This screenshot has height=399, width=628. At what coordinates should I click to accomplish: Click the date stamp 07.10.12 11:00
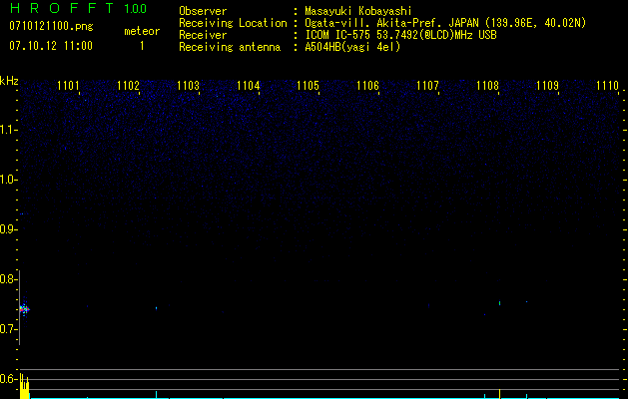tap(51, 46)
